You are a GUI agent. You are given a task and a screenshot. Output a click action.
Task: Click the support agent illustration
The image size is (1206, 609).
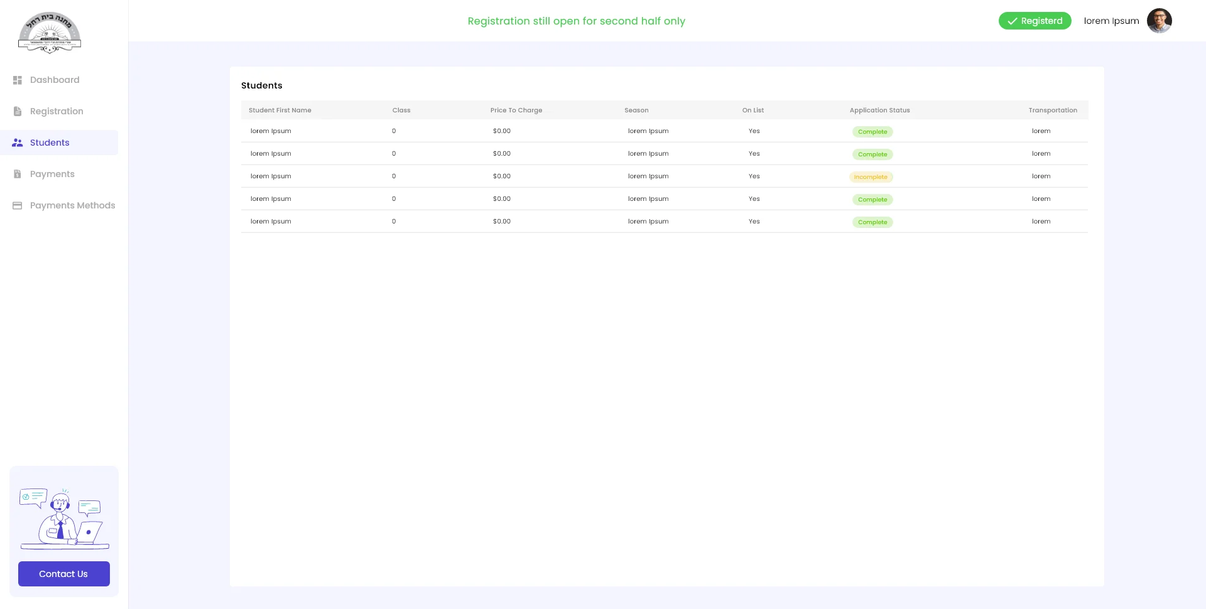64,519
